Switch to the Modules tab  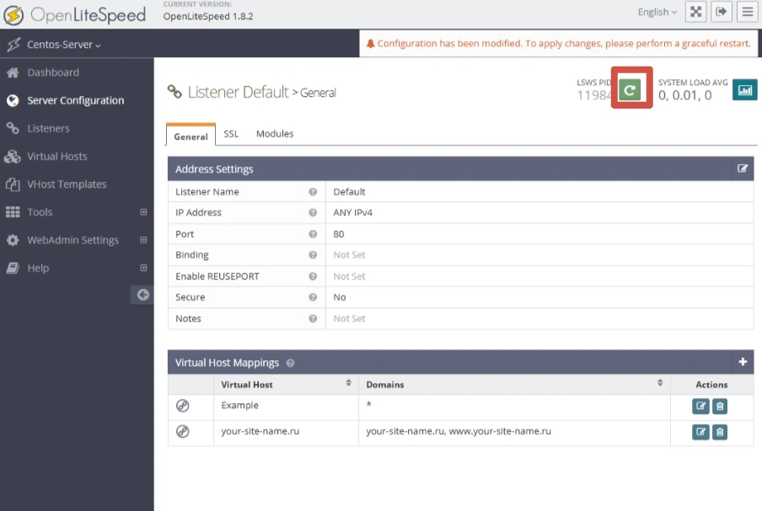(x=275, y=134)
